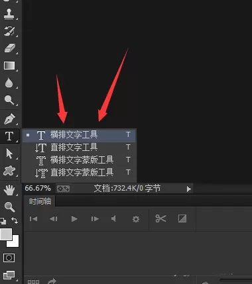The width and height of the screenshot is (252, 284).
Task: Choose 横排文字蒙版工具 from flyout
Action: point(79,160)
